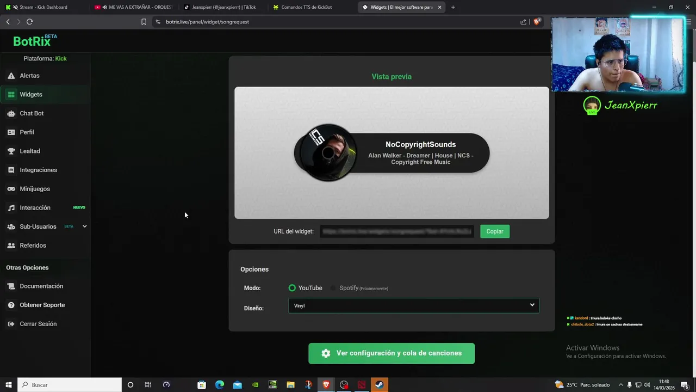Click the Cerrar Sesión logout icon

[x=11, y=324]
